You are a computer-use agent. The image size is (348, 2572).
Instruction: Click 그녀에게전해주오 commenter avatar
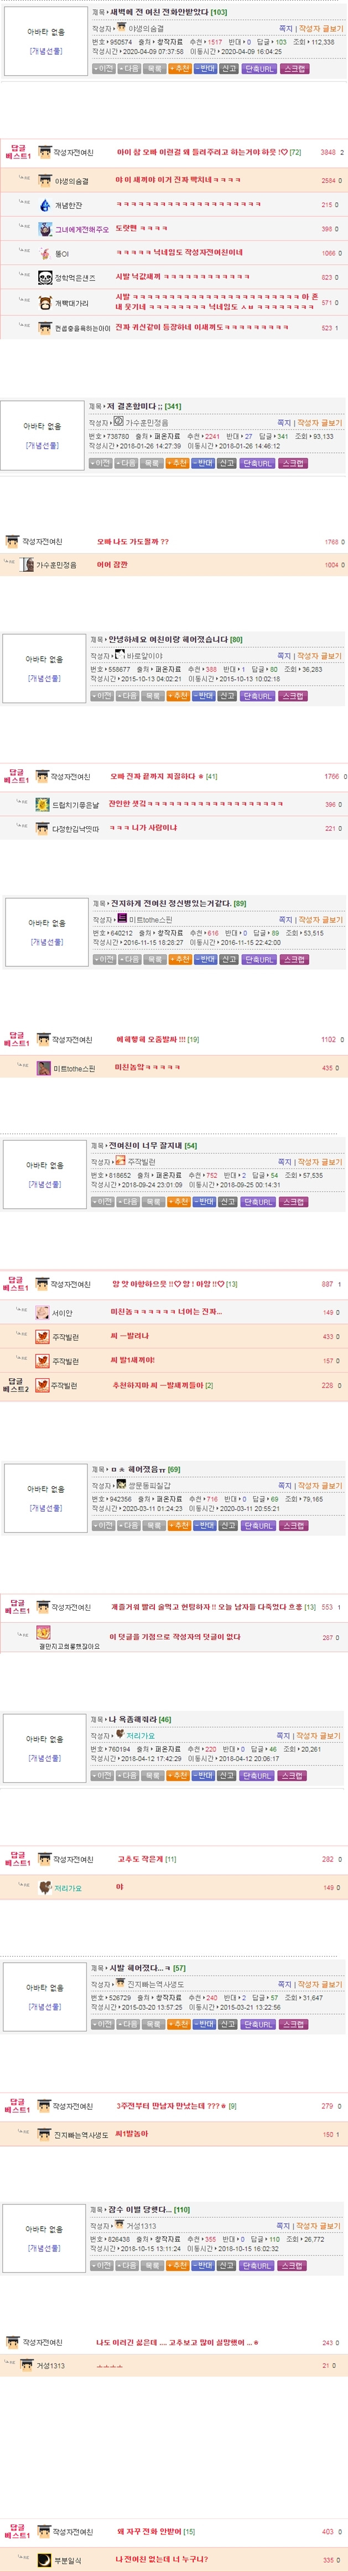tap(45, 230)
